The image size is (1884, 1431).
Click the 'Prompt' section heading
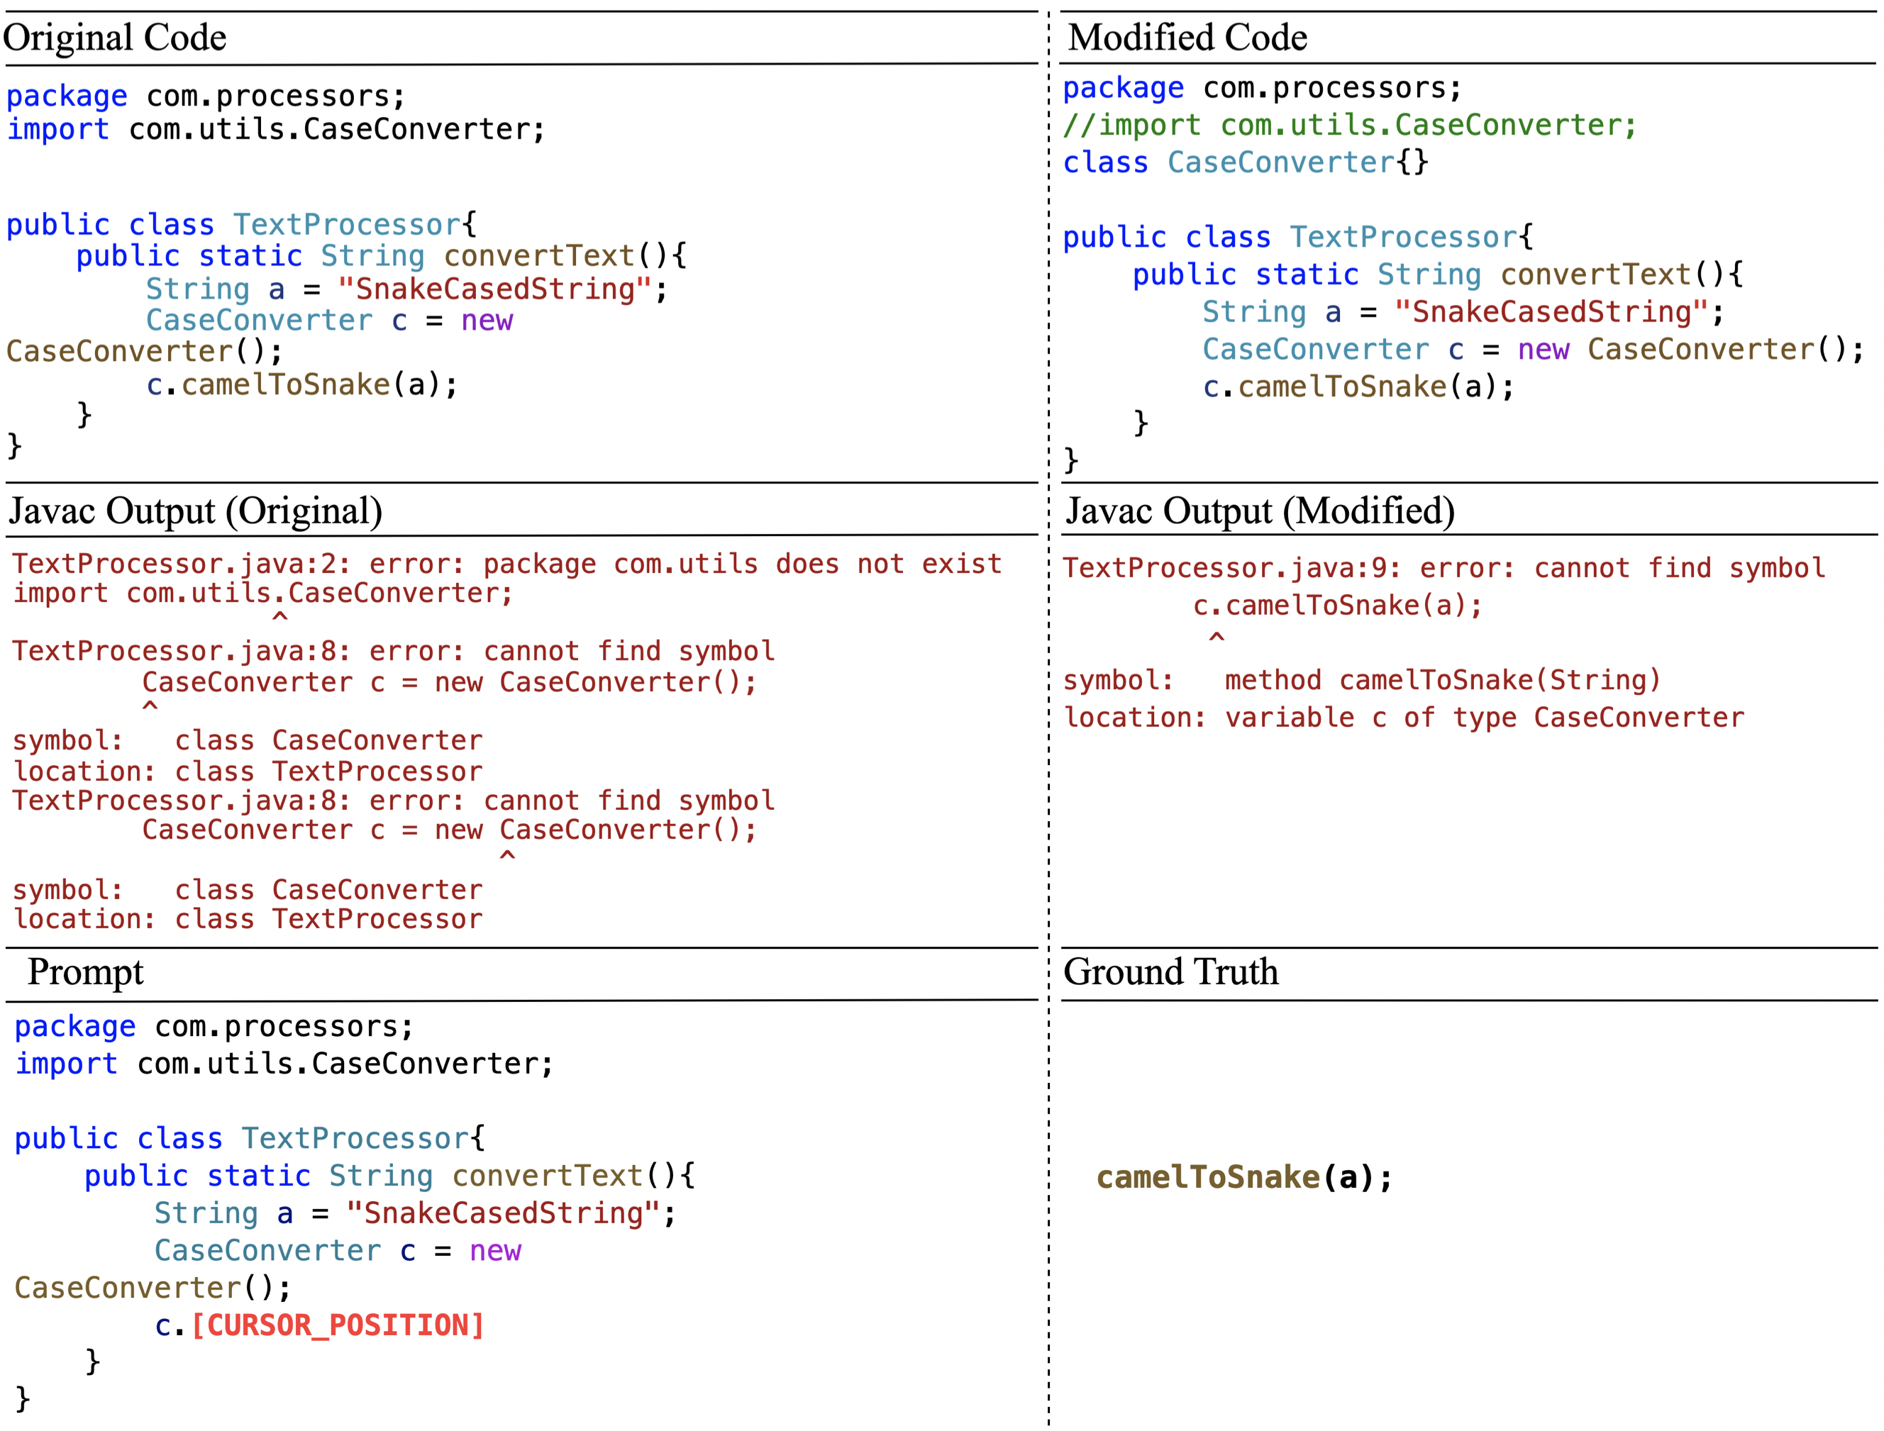(85, 972)
